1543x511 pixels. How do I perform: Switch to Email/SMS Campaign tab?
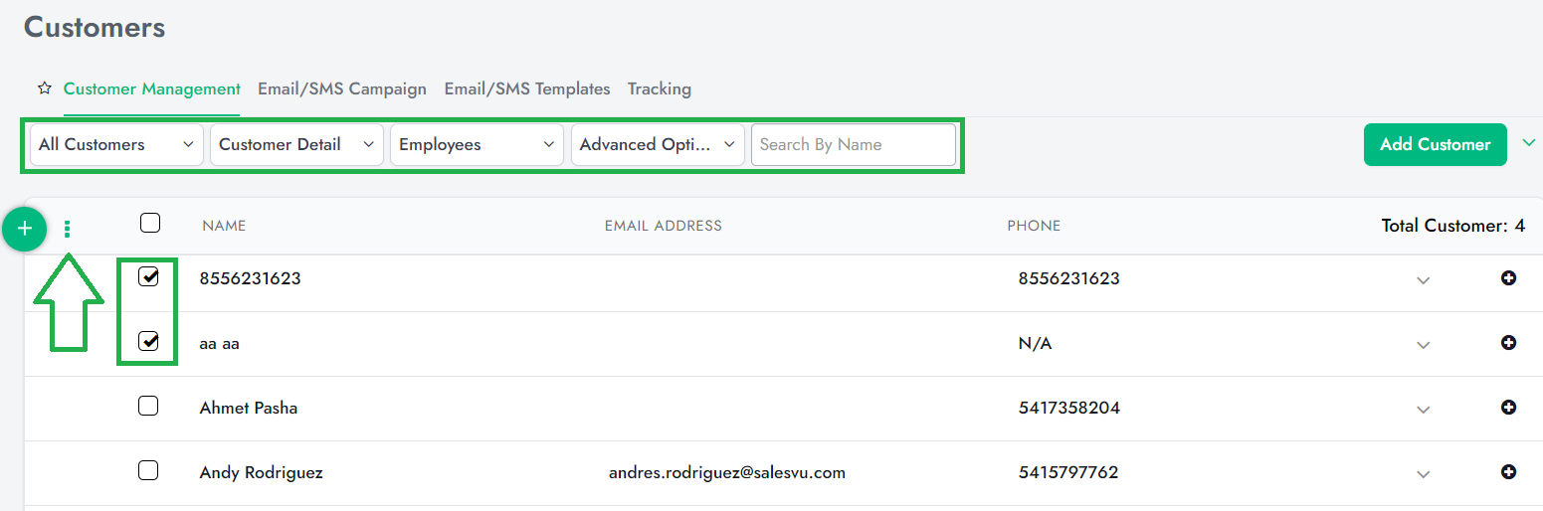[x=341, y=88]
